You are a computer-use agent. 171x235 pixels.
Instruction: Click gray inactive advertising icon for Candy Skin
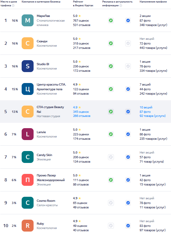(111, 157)
